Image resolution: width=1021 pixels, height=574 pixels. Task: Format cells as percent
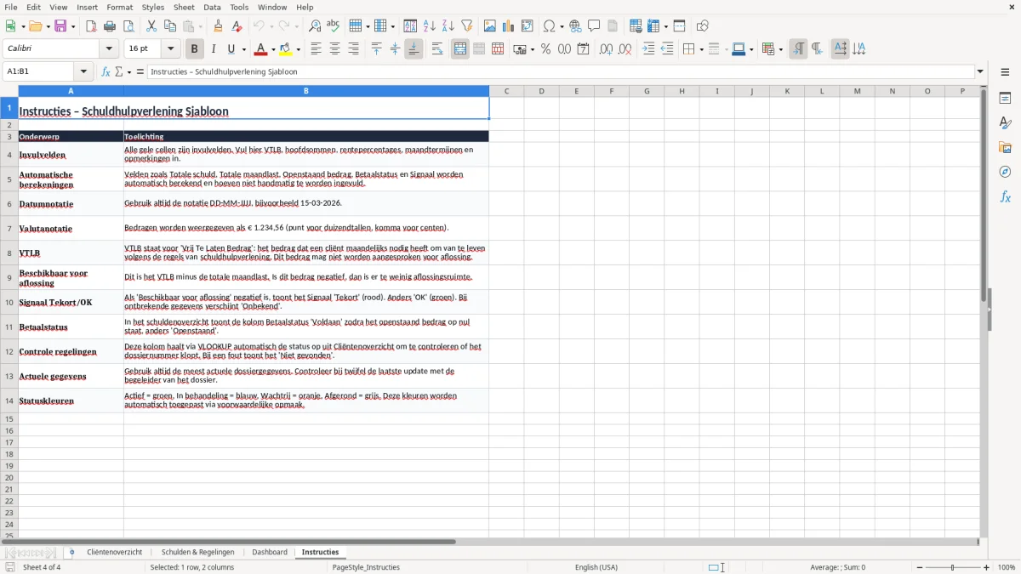coord(546,49)
